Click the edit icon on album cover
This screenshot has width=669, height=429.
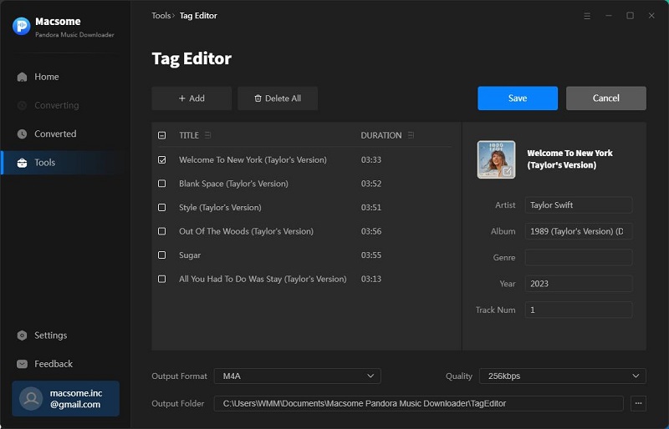pos(508,172)
